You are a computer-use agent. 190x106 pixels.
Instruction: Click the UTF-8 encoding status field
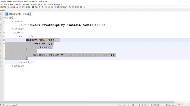tap(179, 105)
